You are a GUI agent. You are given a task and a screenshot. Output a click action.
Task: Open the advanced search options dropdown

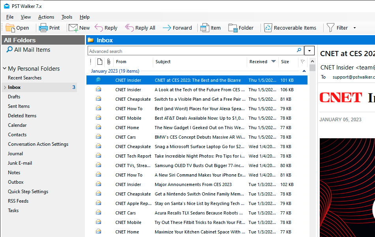[x=309, y=51]
